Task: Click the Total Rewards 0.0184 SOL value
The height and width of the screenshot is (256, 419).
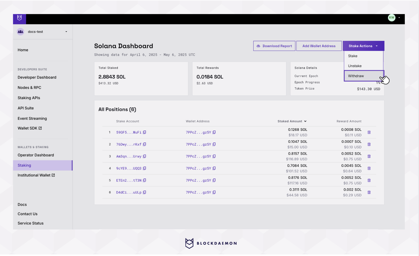Action: coord(210,77)
